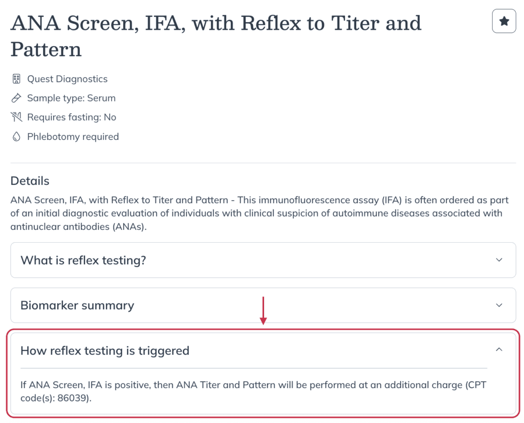
Task: Click the CPT code 86039 explanation text
Action: [253, 392]
